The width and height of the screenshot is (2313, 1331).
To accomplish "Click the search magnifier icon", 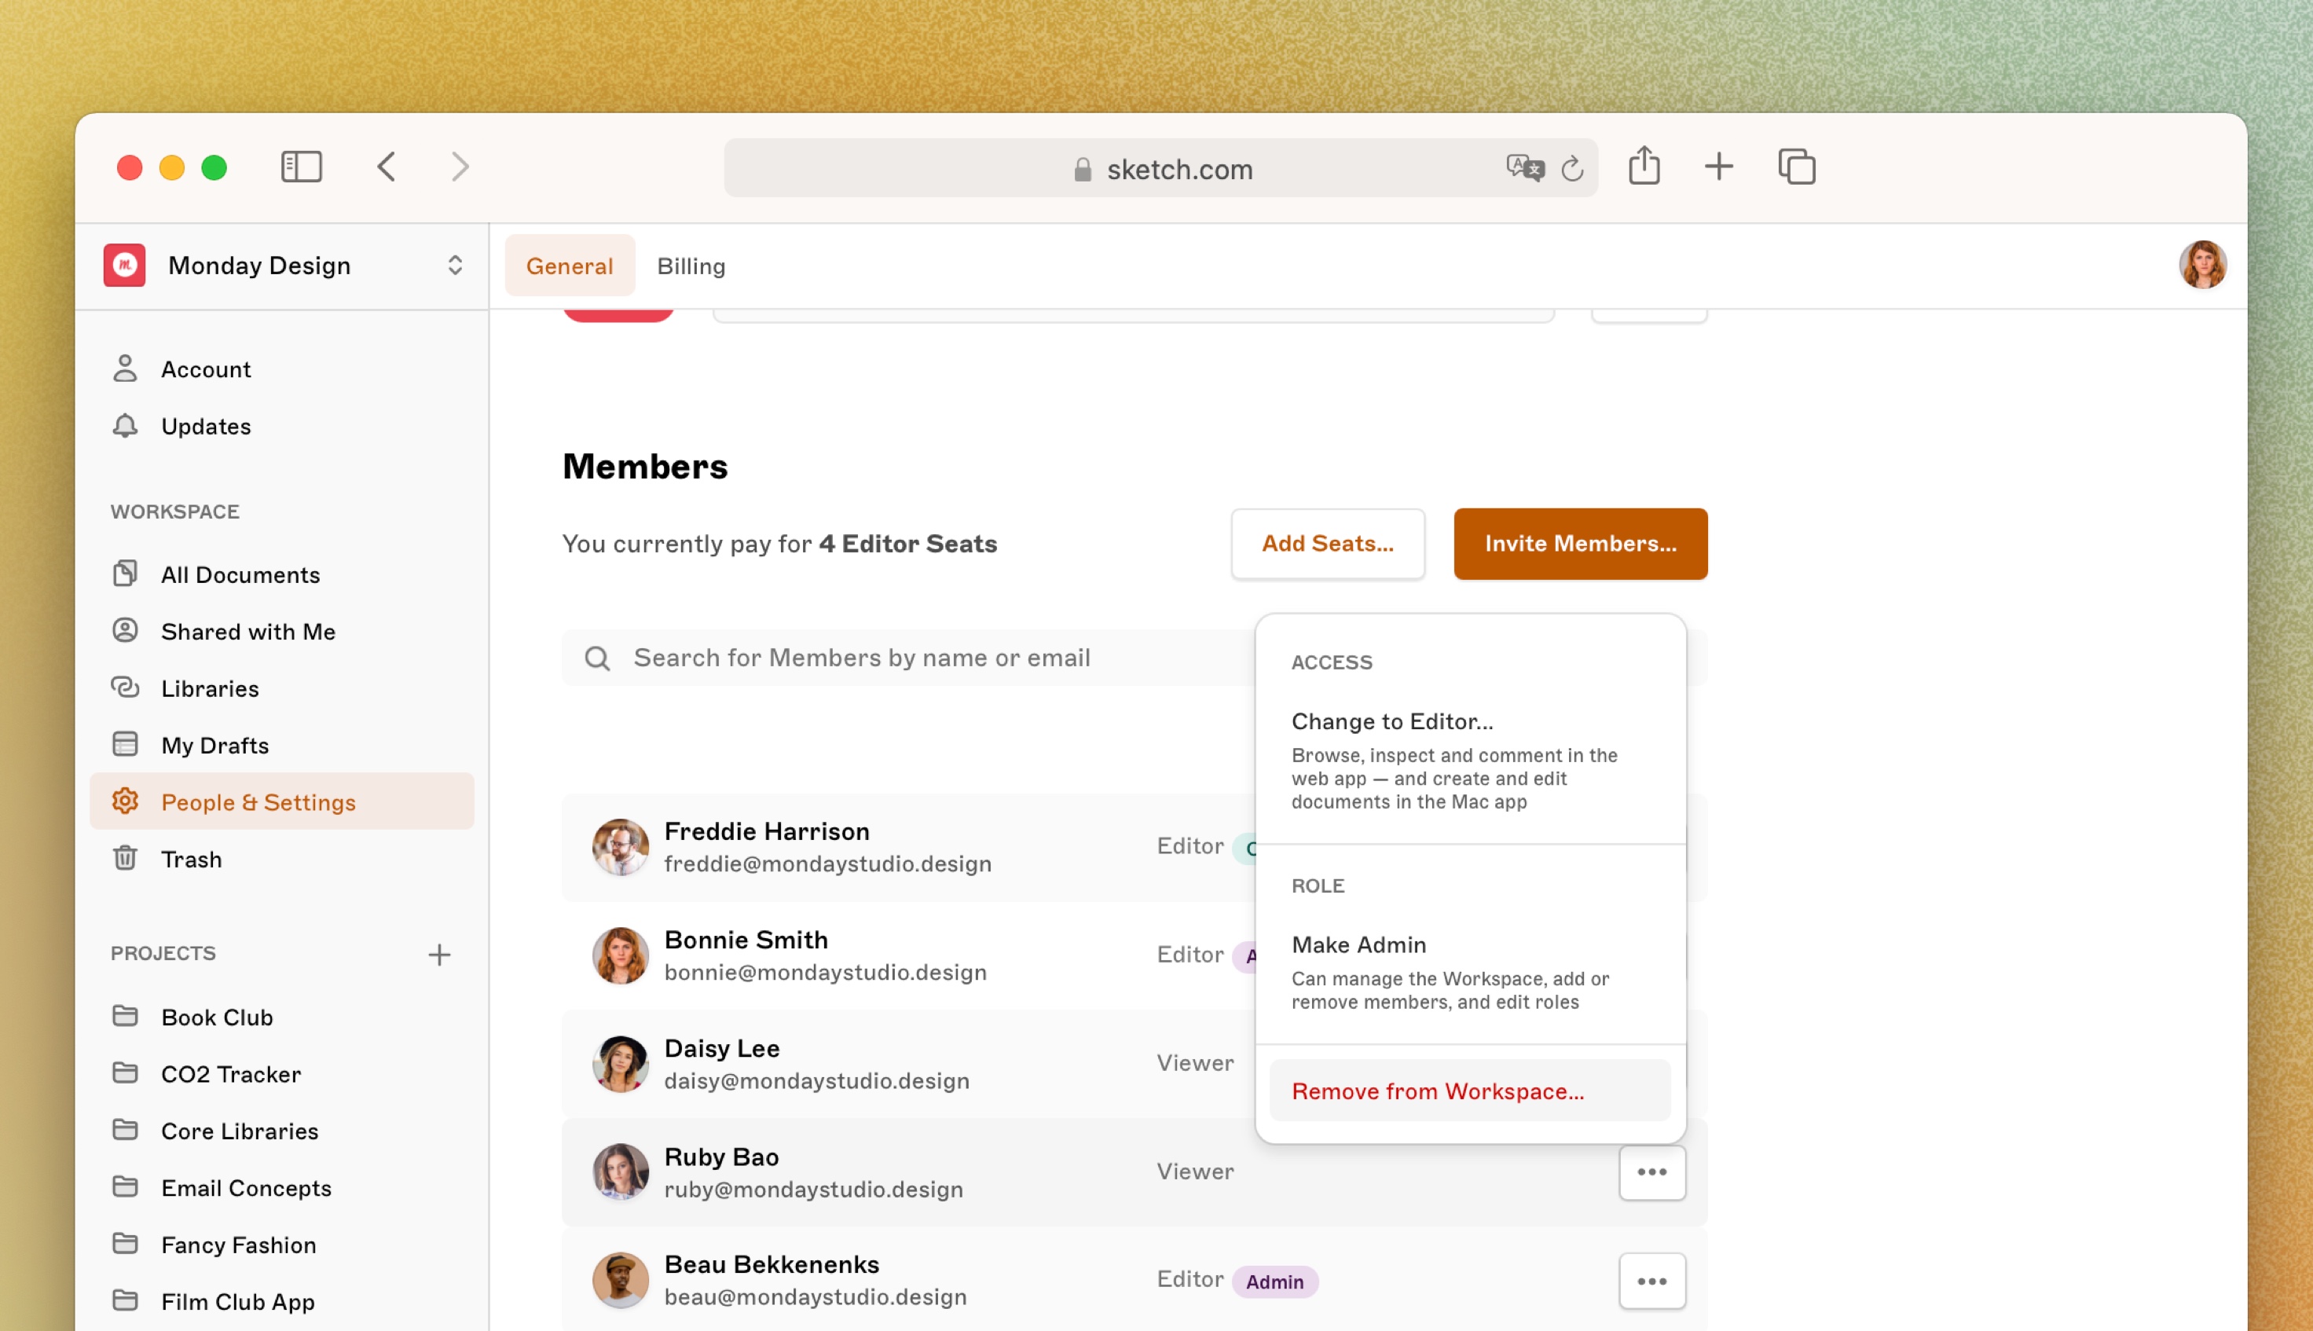I will [598, 658].
